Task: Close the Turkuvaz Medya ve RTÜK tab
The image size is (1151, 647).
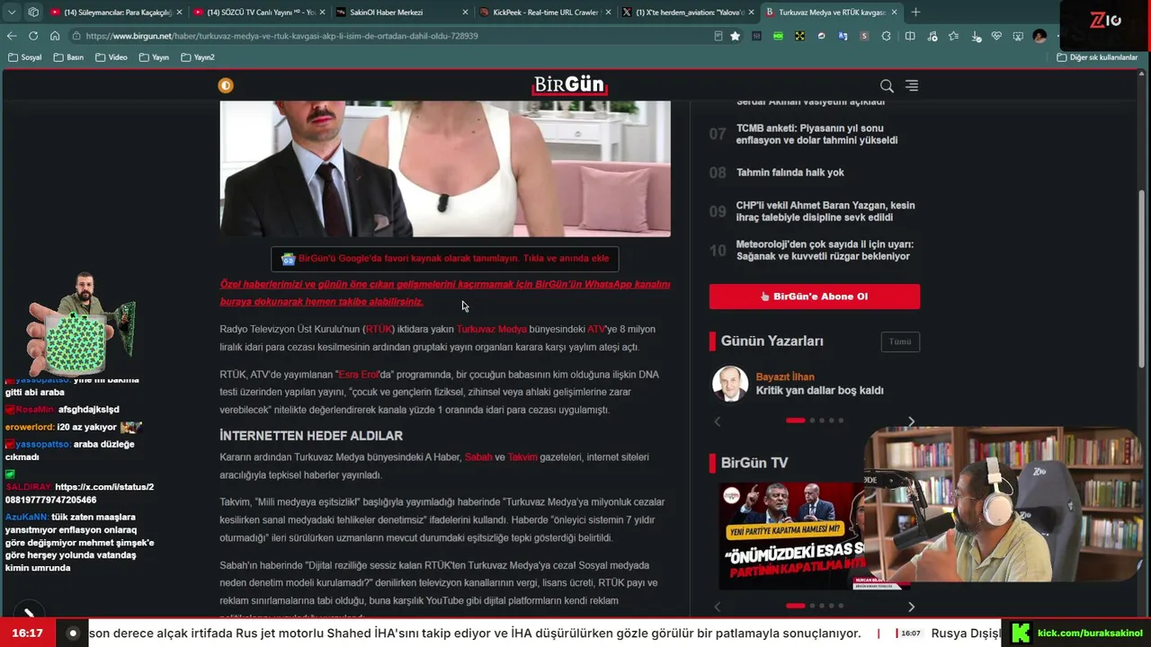Action: (894, 13)
